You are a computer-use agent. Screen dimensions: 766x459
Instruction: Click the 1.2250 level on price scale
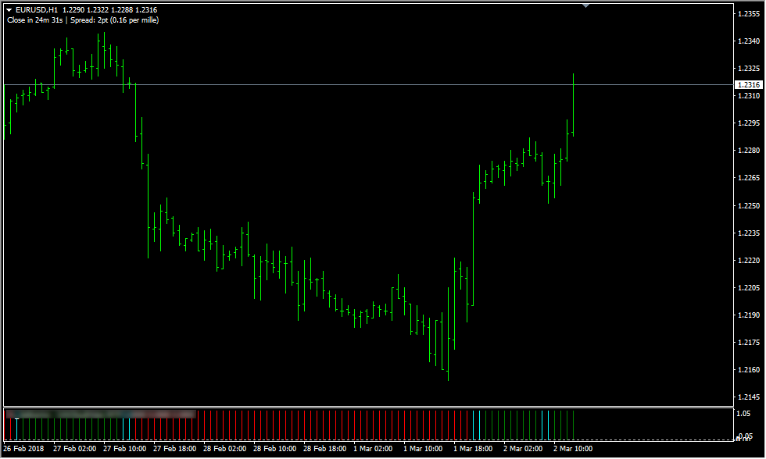coord(749,206)
